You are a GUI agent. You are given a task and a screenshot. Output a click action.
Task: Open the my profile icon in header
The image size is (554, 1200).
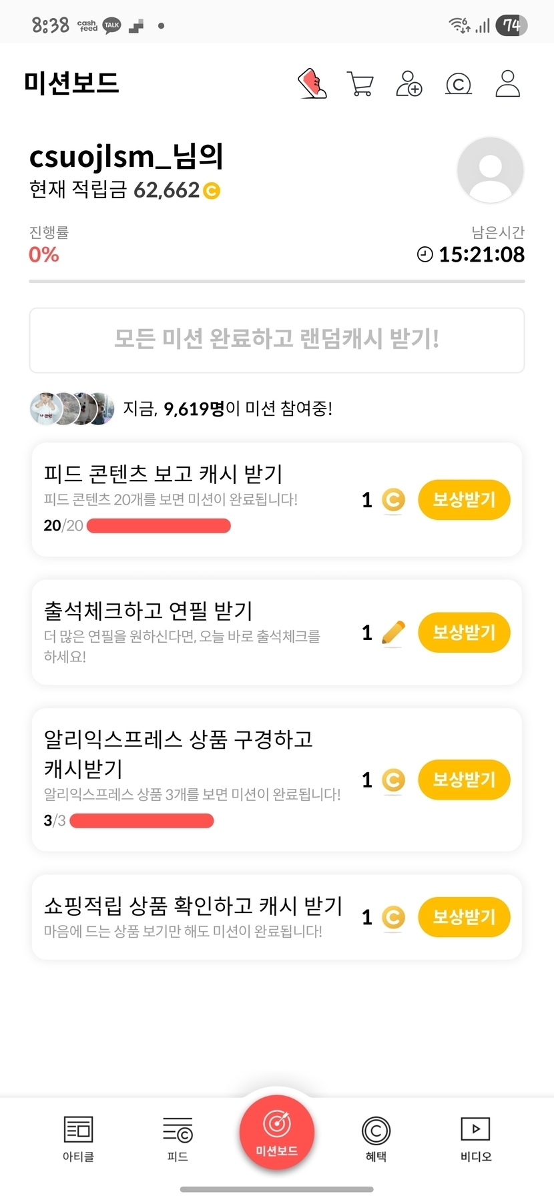(507, 84)
